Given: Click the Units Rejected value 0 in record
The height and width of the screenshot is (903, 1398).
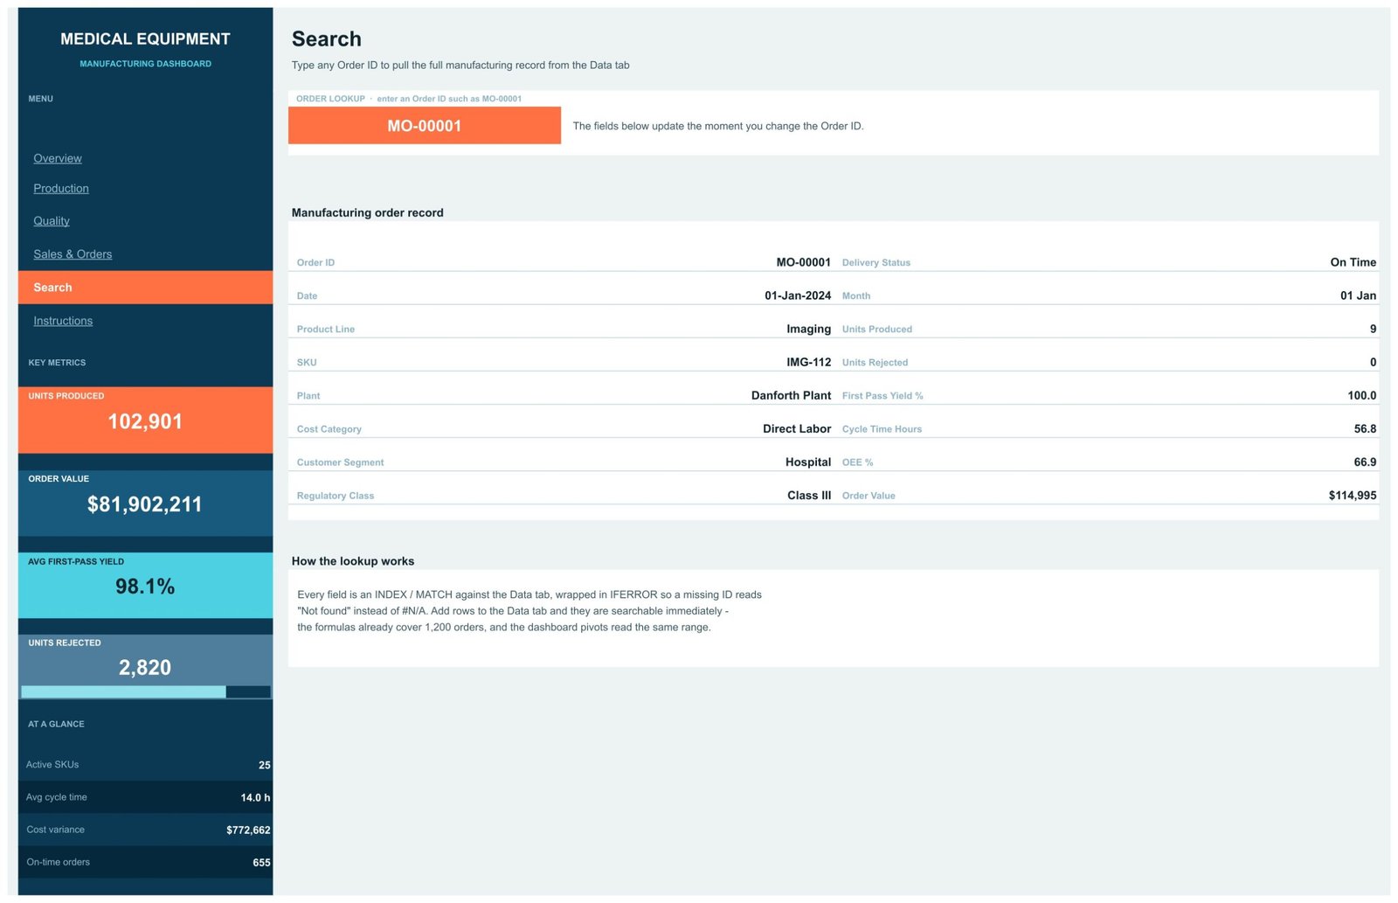Looking at the screenshot, I should point(1373,362).
